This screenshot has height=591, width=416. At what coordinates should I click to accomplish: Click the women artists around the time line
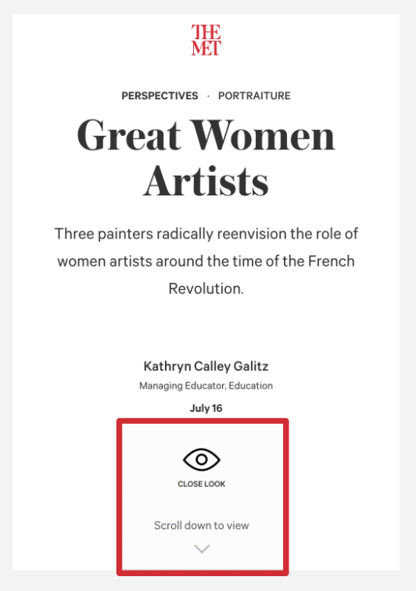coord(206,261)
